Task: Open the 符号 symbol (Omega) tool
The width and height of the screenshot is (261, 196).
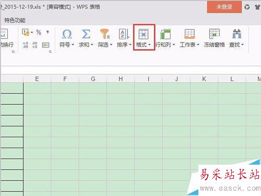Action: [67, 34]
